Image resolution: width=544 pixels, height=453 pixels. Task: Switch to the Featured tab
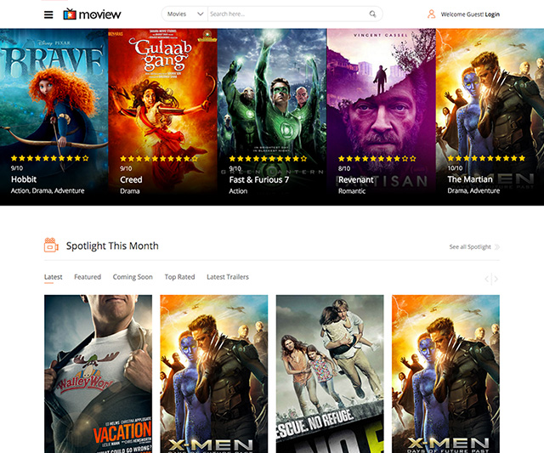[88, 277]
